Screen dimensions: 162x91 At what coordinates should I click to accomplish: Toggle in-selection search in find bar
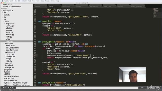pyautogui.click(x=12, y=88)
